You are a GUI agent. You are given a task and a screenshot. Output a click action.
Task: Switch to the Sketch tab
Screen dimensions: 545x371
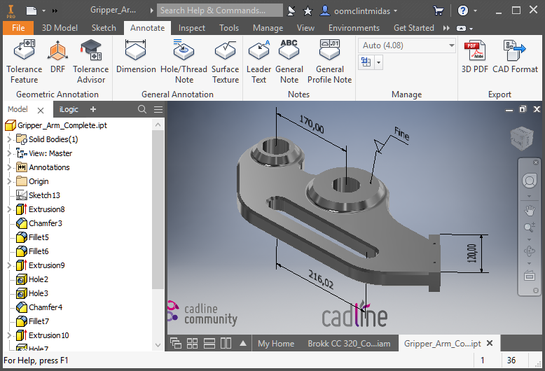[104, 28]
